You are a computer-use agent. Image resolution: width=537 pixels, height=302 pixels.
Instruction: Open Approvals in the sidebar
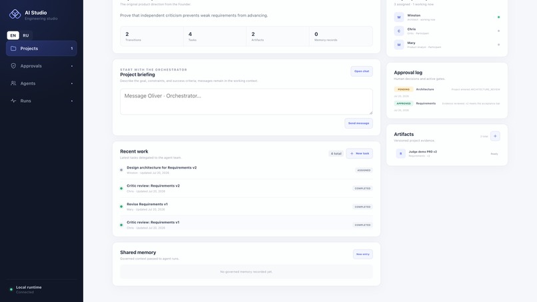[x=41, y=66]
